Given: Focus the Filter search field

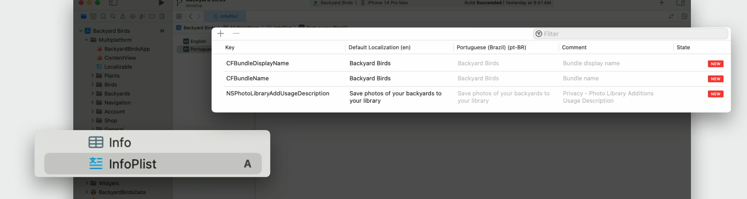Looking at the screenshot, I should click(631, 34).
